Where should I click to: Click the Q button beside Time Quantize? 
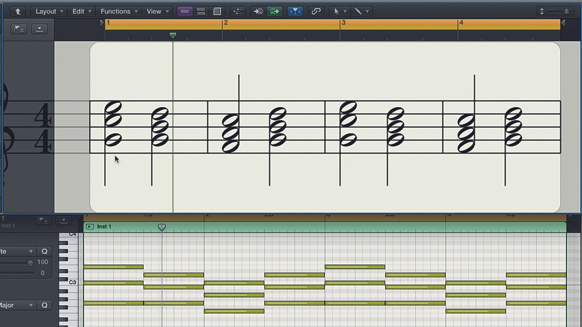(44, 251)
